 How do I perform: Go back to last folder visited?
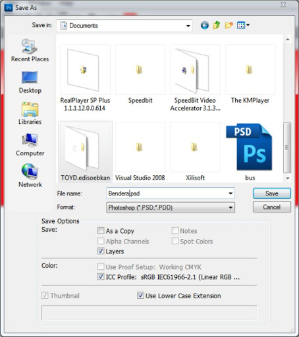click(205, 26)
